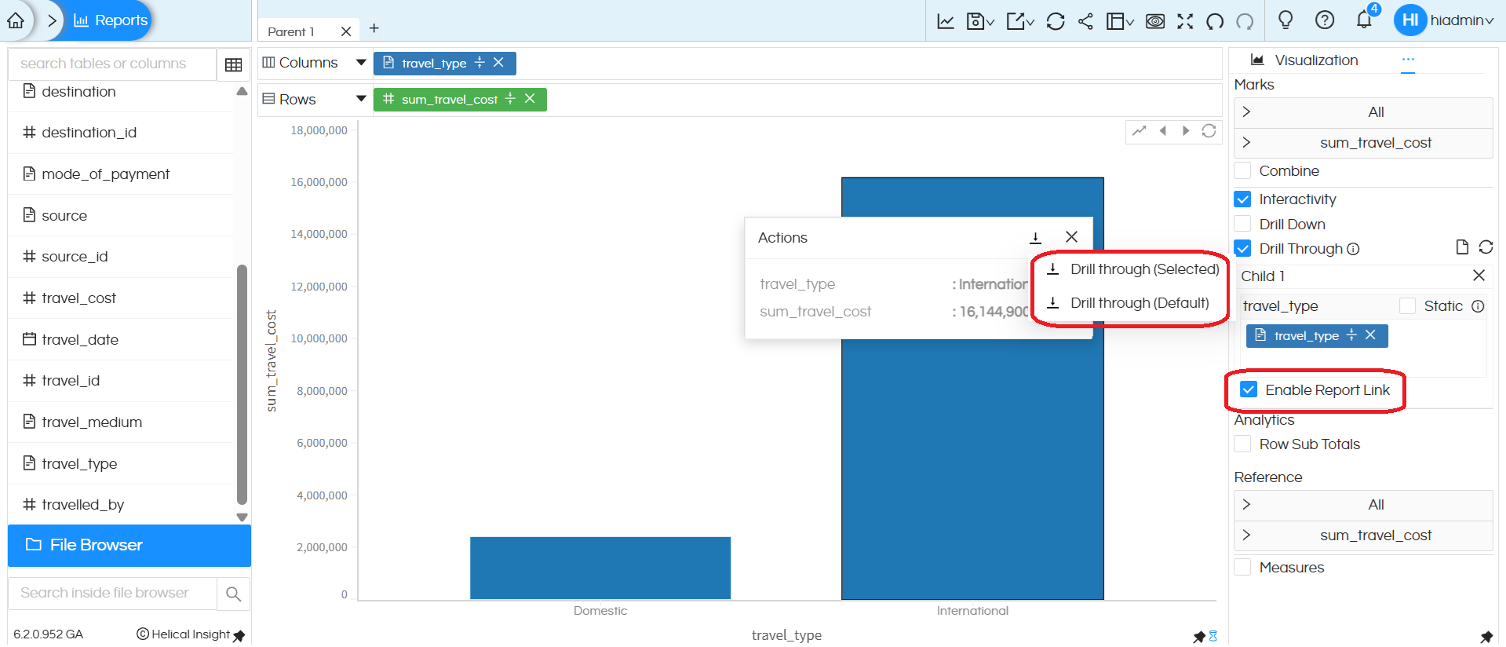Add a new report tab
The height and width of the screenshot is (647, 1506).
pyautogui.click(x=374, y=28)
